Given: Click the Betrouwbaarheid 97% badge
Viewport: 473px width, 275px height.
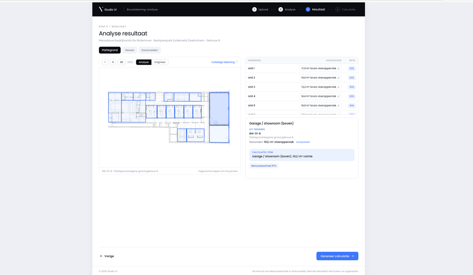Looking at the screenshot, I should [x=264, y=166].
